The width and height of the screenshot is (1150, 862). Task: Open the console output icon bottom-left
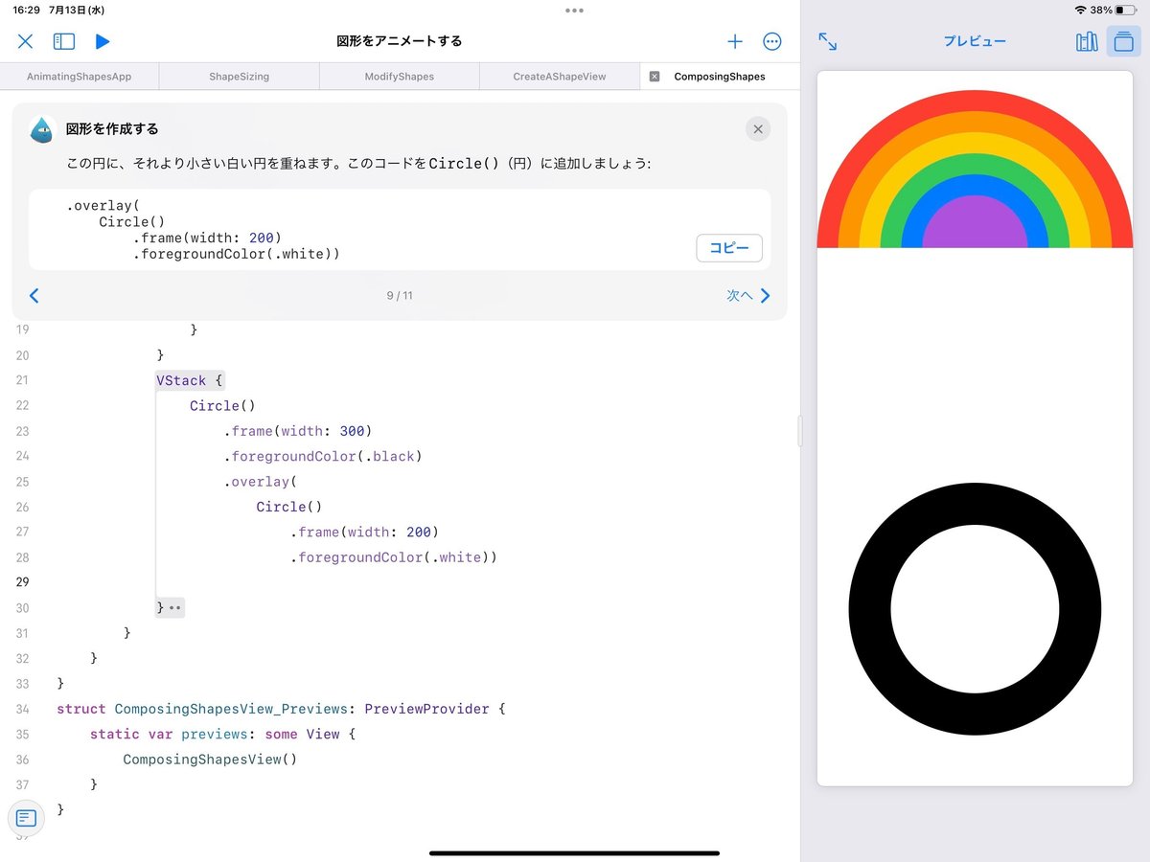coord(26,818)
